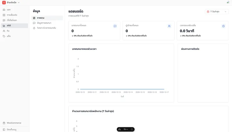
Task: Click the ภาพรวมสถิติ 7 วันล่าสุด subtitle
Action: (x=79, y=16)
